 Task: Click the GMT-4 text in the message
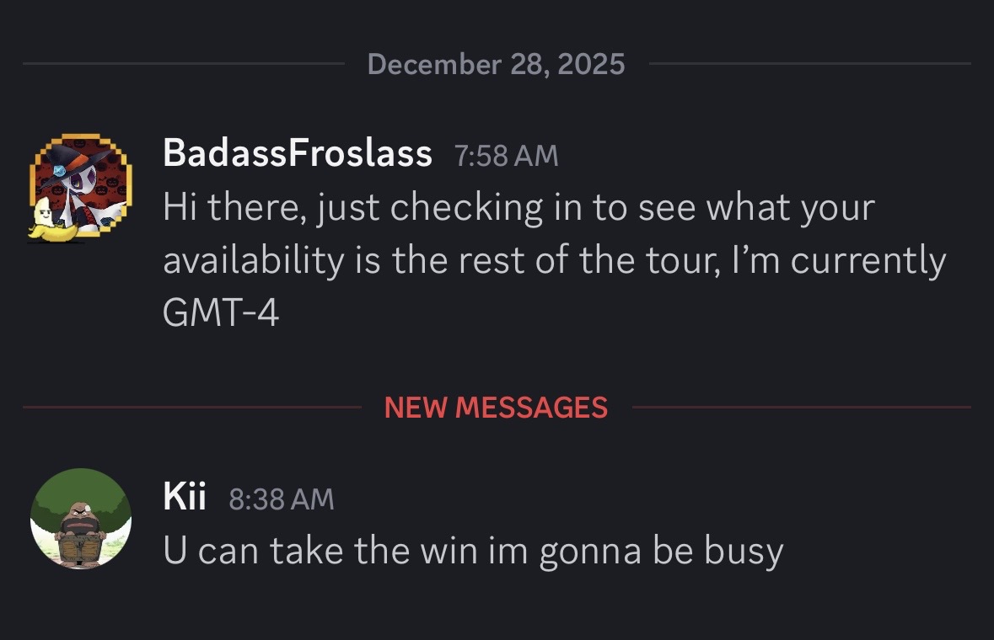click(x=221, y=313)
